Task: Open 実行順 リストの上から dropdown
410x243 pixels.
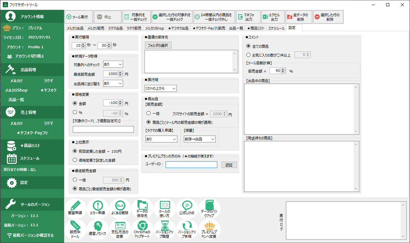Action: click(x=160, y=89)
